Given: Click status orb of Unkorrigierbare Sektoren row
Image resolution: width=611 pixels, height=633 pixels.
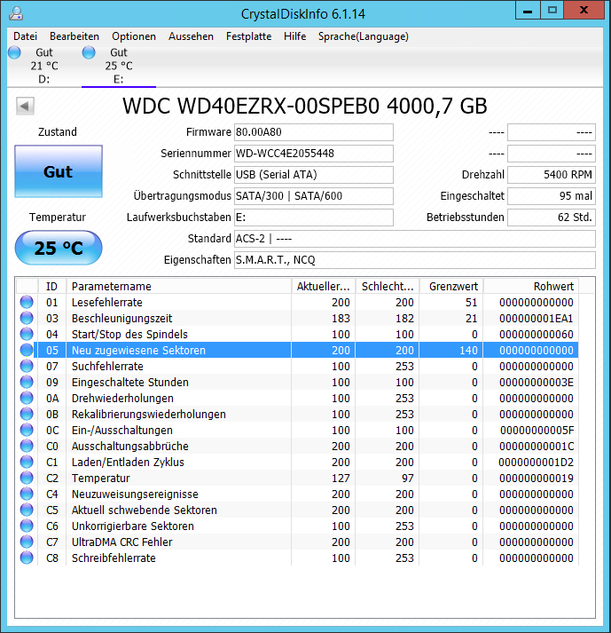Looking at the screenshot, I should click(x=27, y=526).
